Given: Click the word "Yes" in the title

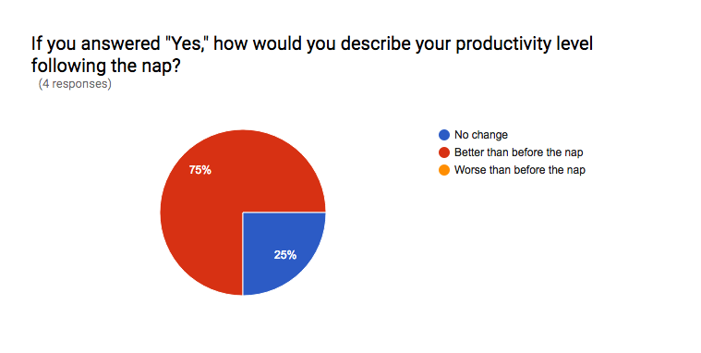Looking at the screenshot, I should pyautogui.click(x=185, y=43).
